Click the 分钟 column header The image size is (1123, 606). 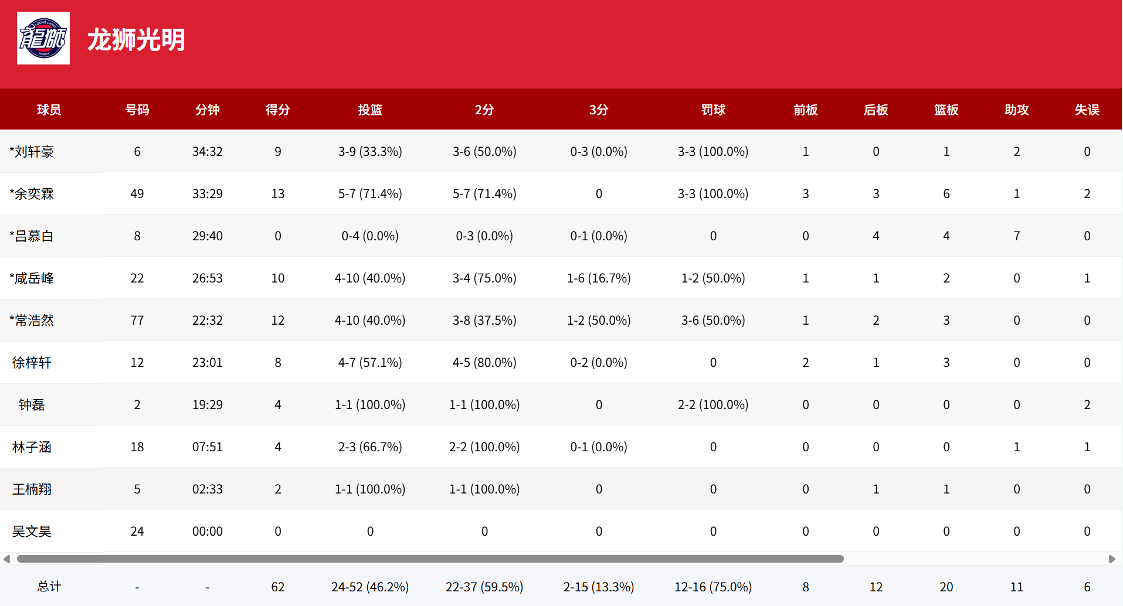207,110
